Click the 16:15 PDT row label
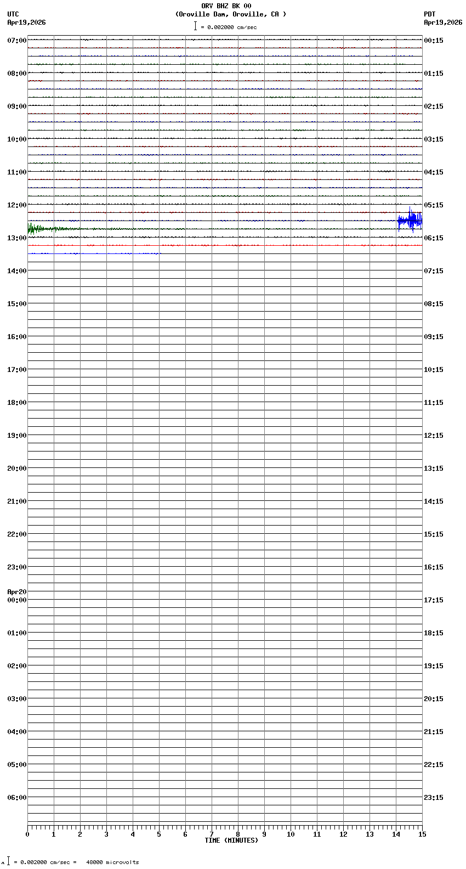 [434, 567]
